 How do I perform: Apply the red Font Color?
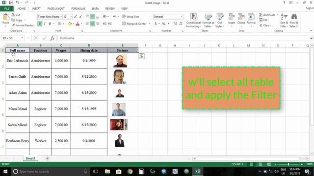[x=78, y=24]
